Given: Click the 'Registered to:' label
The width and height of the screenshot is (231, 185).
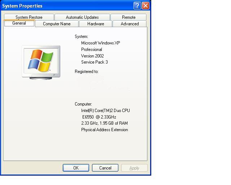Looking at the screenshot, I should point(87,72).
